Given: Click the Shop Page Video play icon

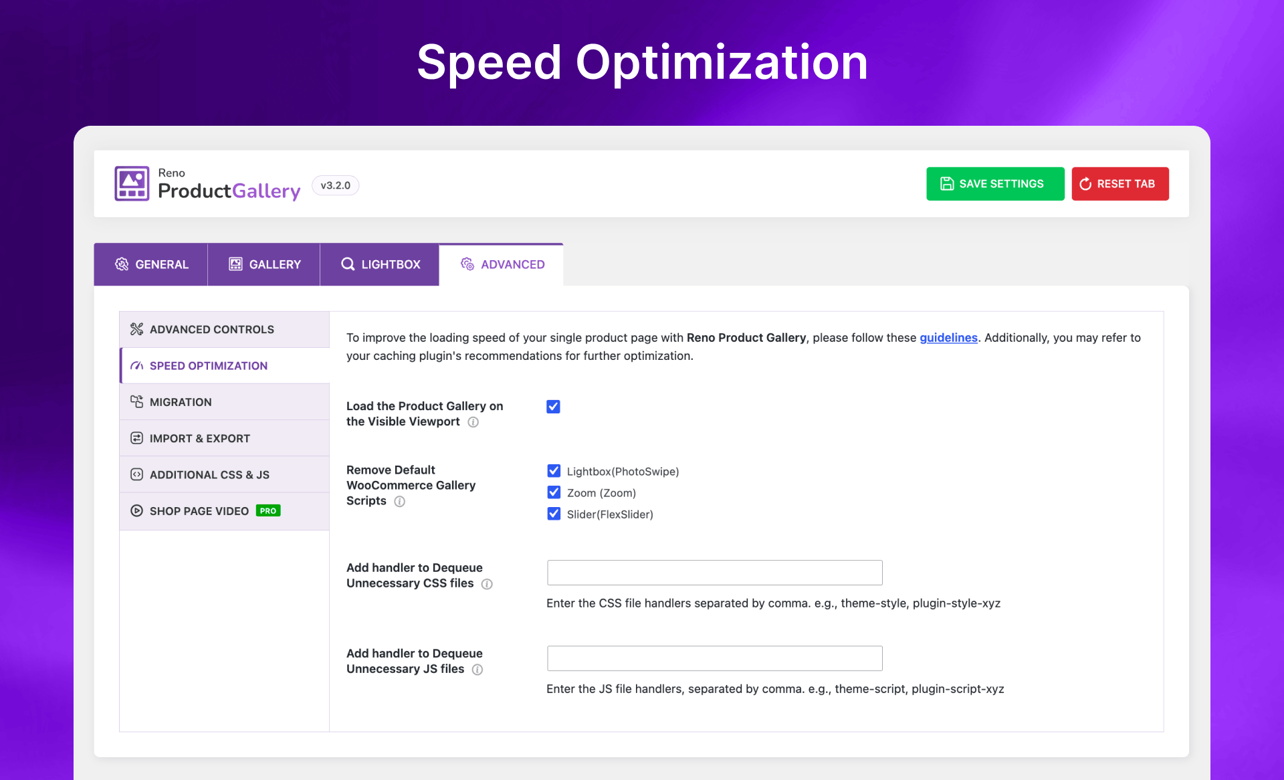Looking at the screenshot, I should tap(136, 511).
